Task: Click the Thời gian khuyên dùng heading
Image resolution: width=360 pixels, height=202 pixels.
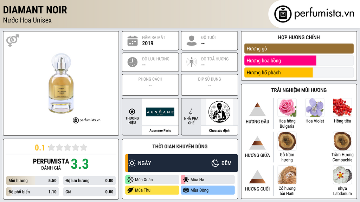Action: click(180, 147)
